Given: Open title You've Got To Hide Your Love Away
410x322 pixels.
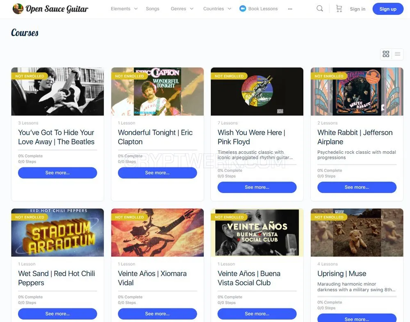Looking at the screenshot, I should tap(56, 137).
